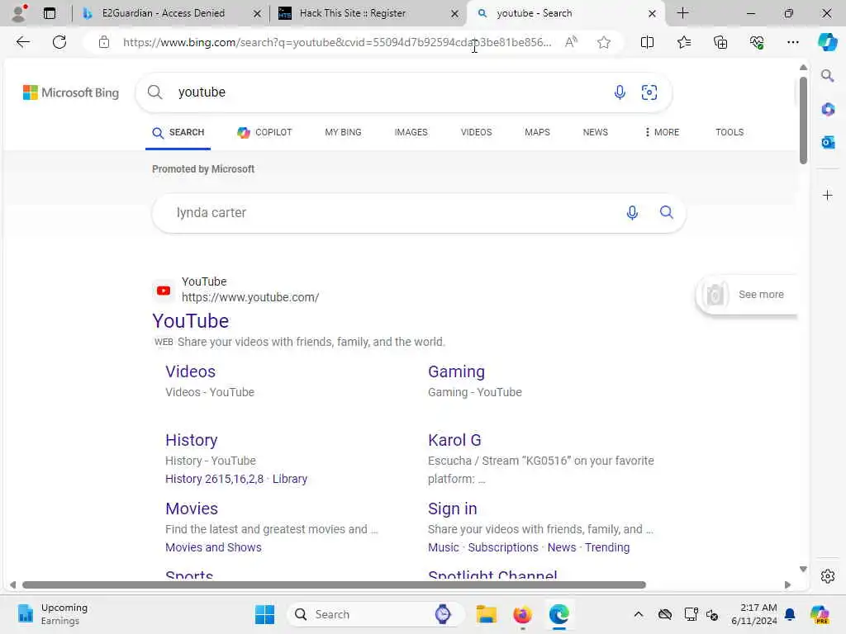Click the sidebar search icon

827,76
